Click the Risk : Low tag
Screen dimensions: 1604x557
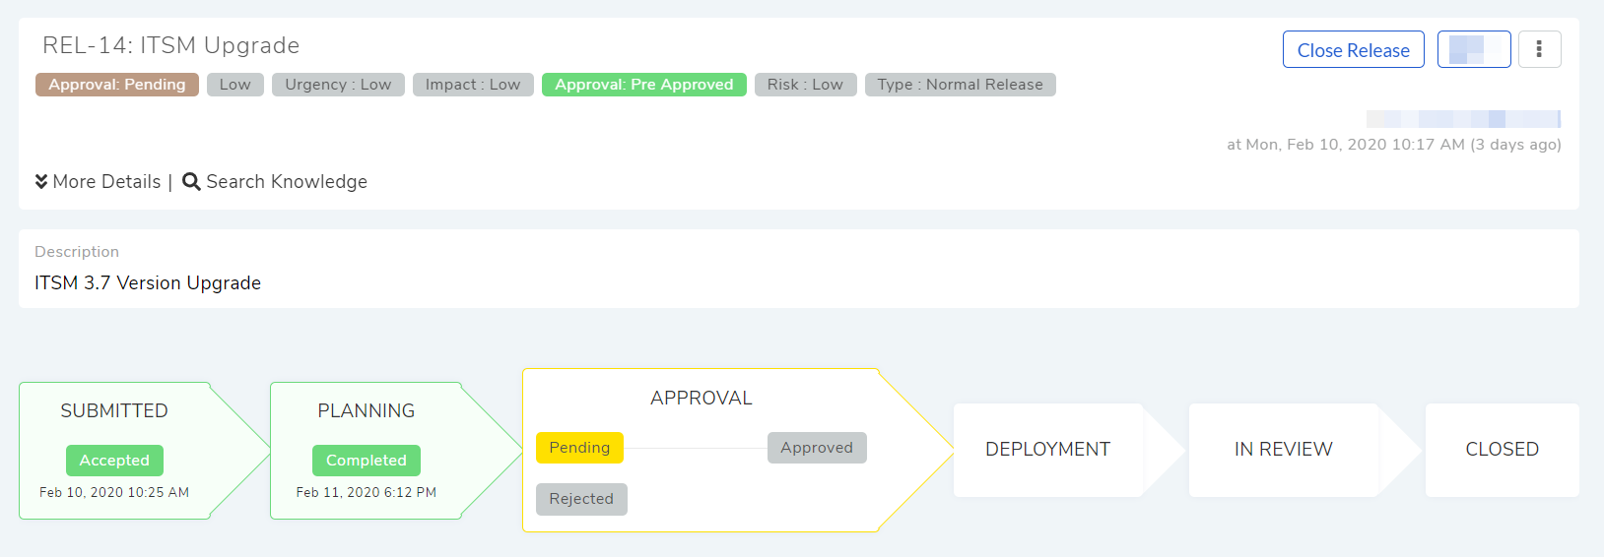pos(805,85)
